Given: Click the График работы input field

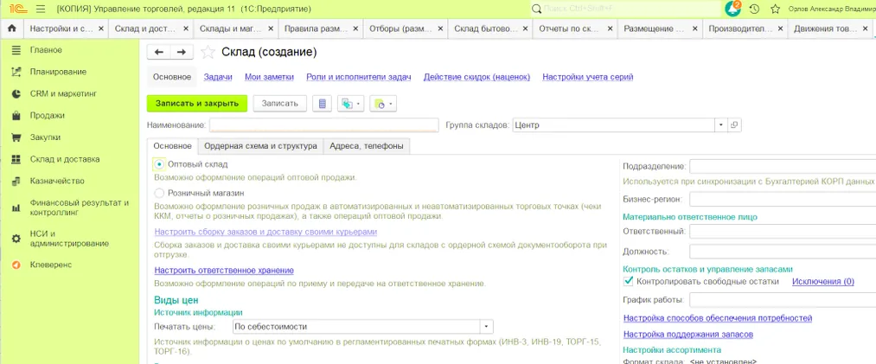Looking at the screenshot, I should (782, 300).
